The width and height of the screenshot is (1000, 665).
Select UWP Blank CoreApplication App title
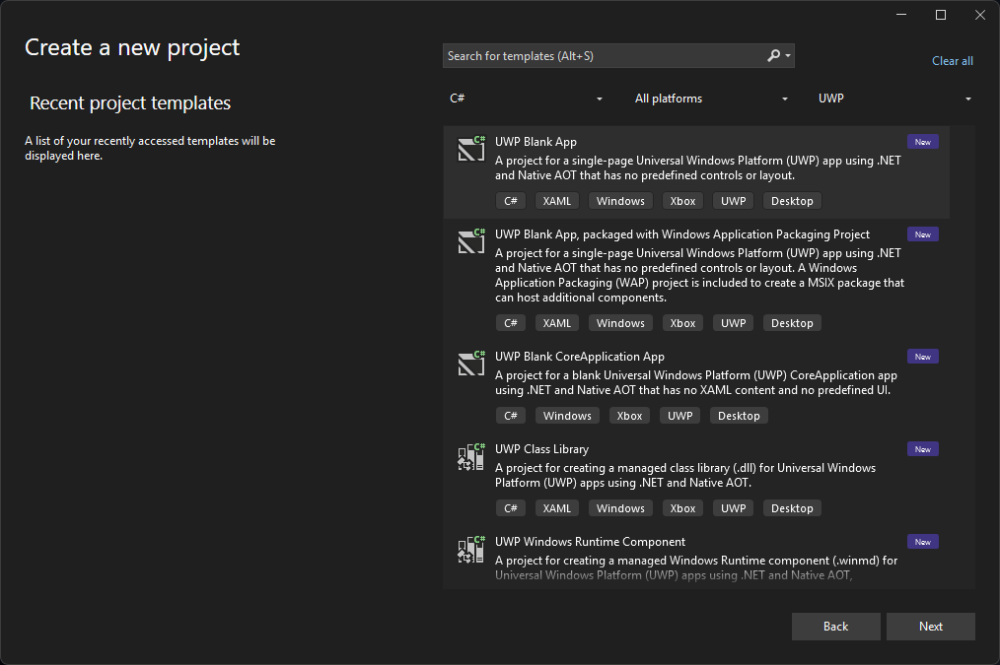[x=580, y=357]
